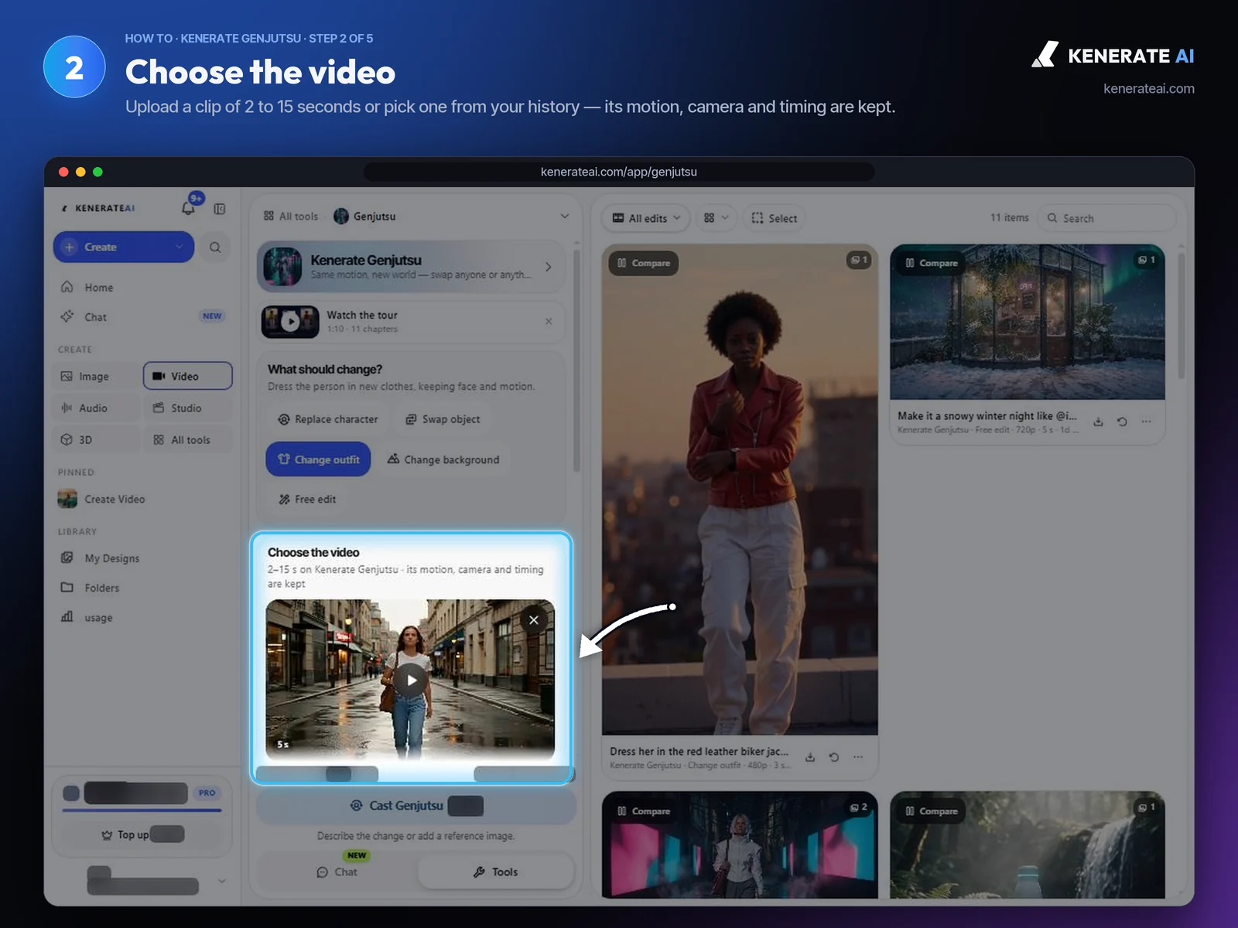The image size is (1238, 928).
Task: Select the Free edit option
Action: pyautogui.click(x=307, y=500)
